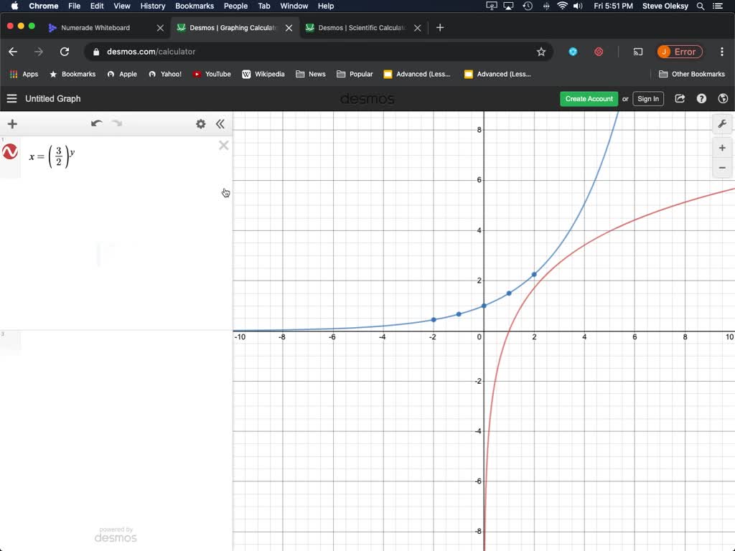Open the language globe menu
The image size is (735, 551).
point(723,99)
